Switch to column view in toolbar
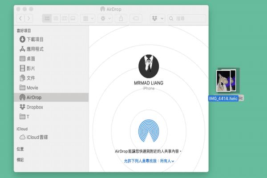The image size is (267, 178). [x=65, y=18]
